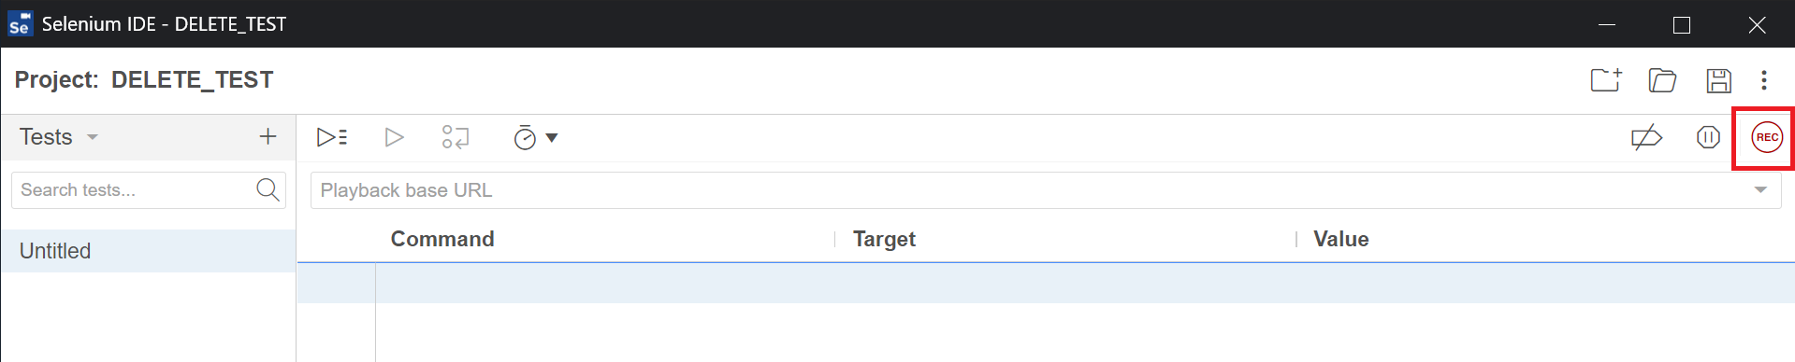
Task: Create a new project icon
Action: coord(1606,80)
